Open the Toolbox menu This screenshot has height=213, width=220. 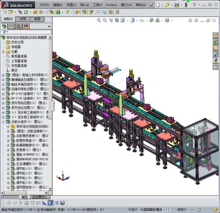111,5
